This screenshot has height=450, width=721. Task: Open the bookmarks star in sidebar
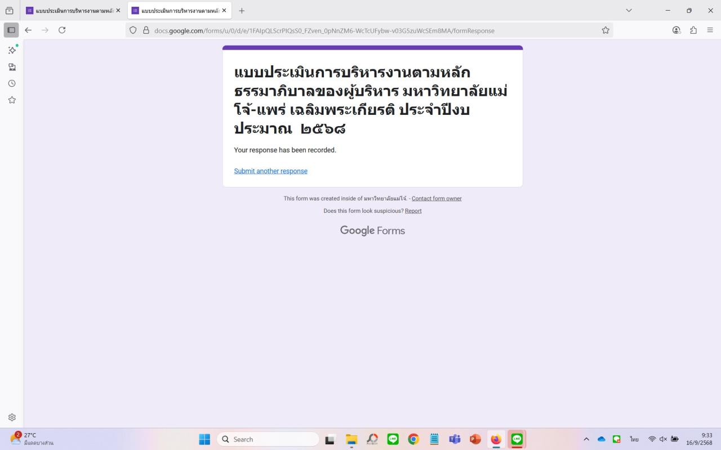pos(12,100)
